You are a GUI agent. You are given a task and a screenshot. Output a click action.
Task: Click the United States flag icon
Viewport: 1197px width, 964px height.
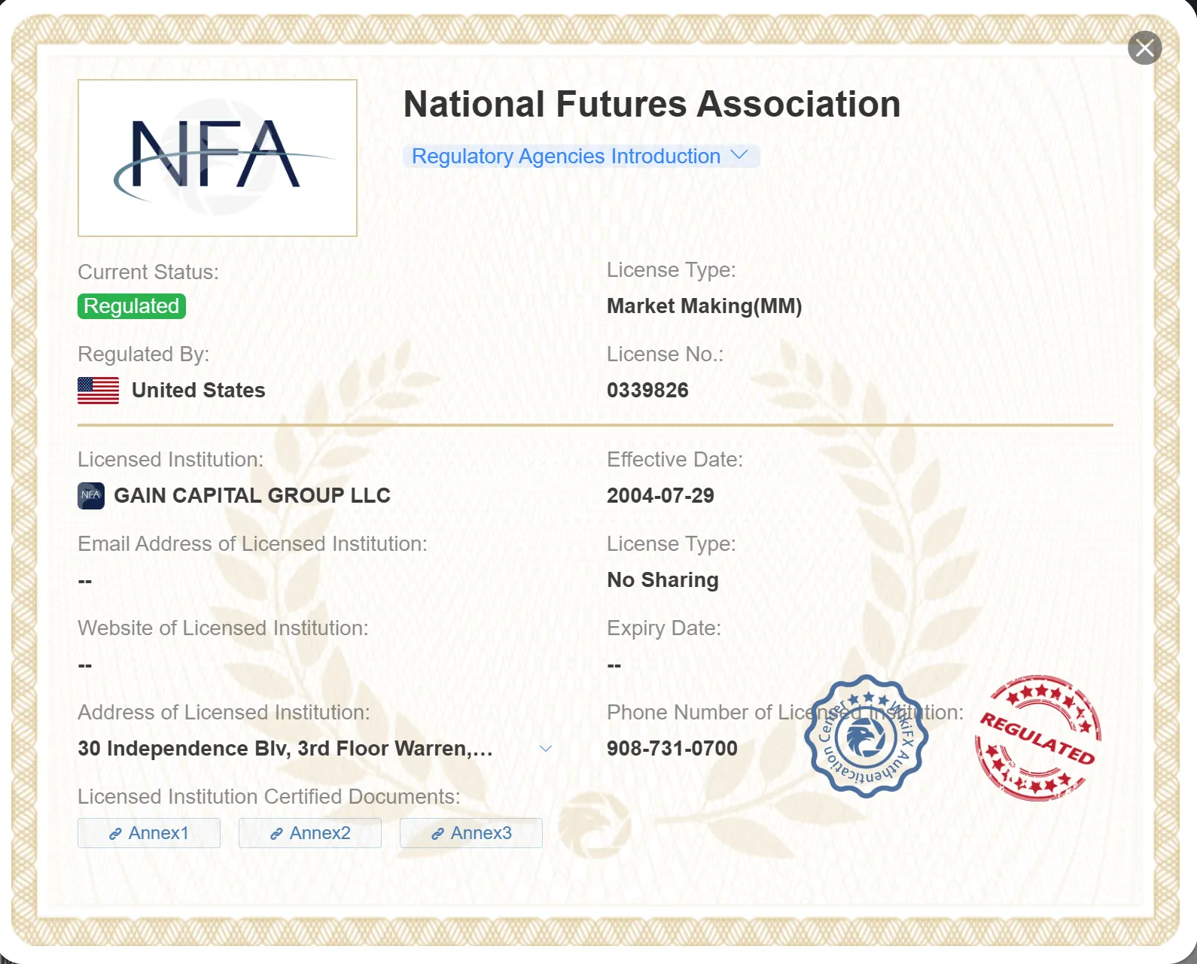tap(99, 391)
